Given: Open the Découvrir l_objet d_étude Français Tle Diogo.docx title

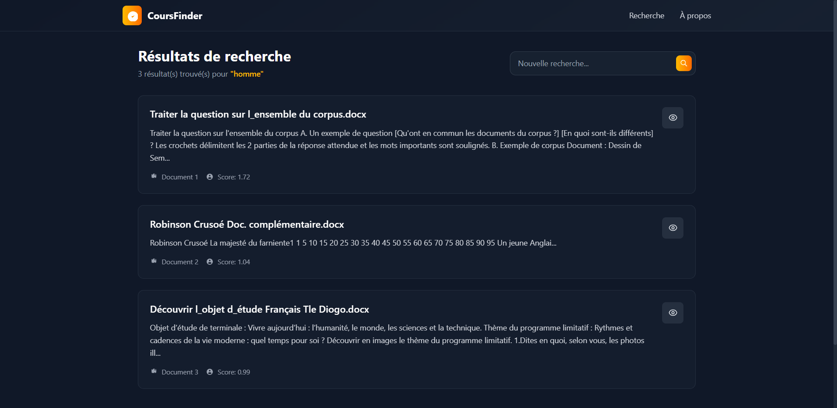Looking at the screenshot, I should (x=260, y=310).
